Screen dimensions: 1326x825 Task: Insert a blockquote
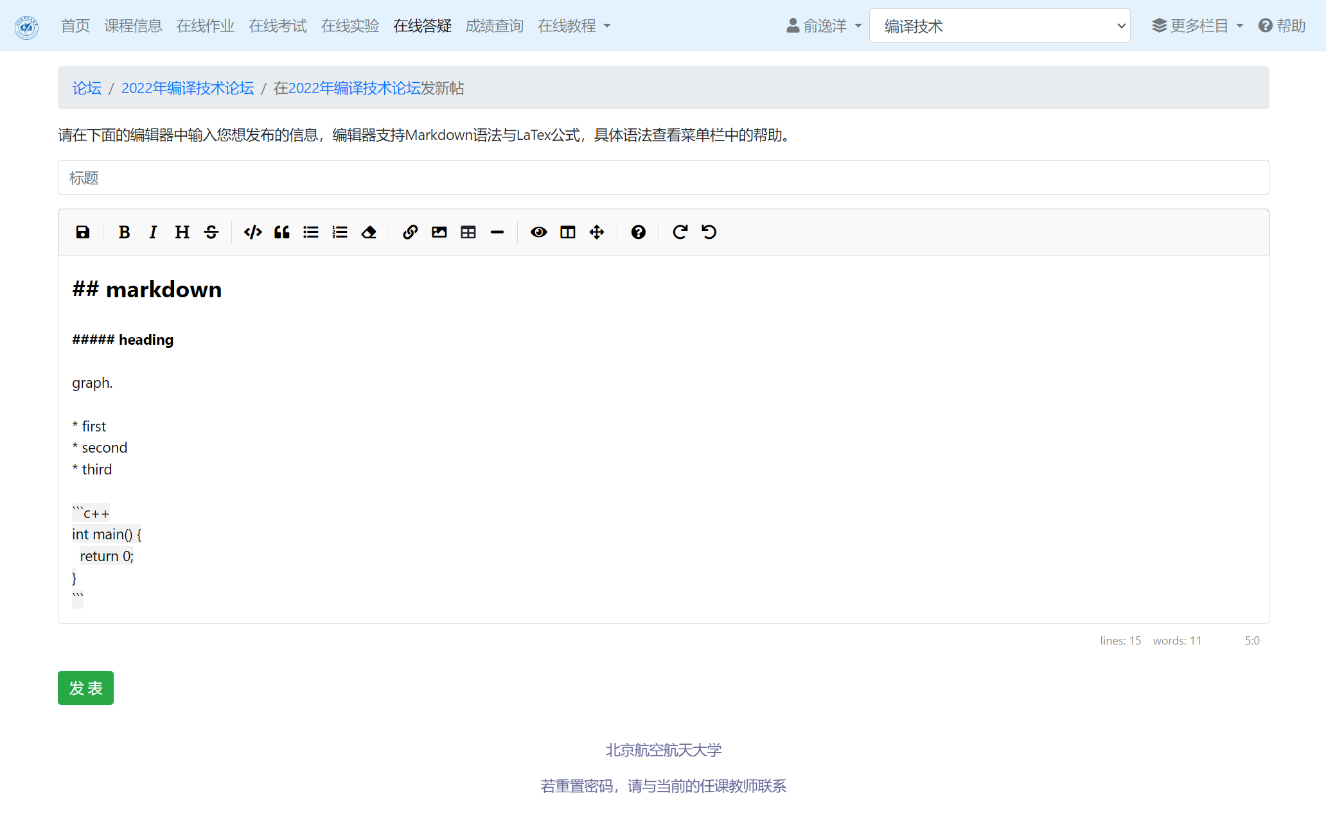[x=282, y=232]
